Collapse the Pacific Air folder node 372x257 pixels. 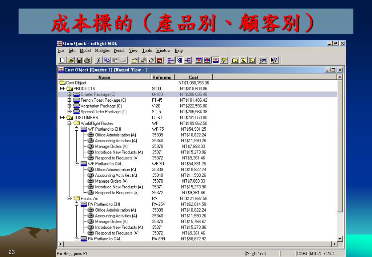(x=69, y=198)
